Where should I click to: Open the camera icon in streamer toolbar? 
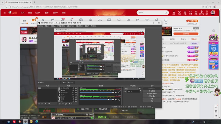[90, 20]
